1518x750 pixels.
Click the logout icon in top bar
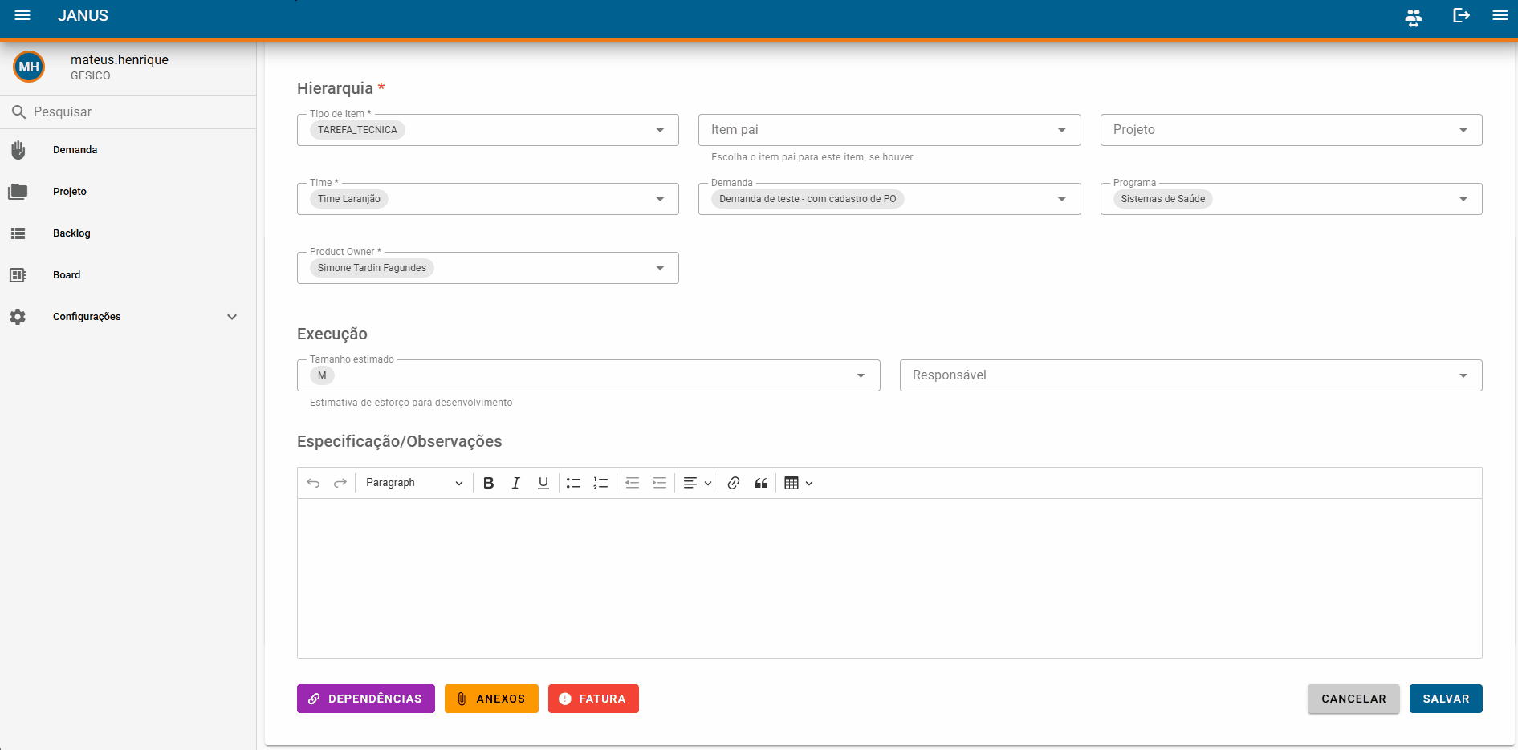(x=1461, y=15)
